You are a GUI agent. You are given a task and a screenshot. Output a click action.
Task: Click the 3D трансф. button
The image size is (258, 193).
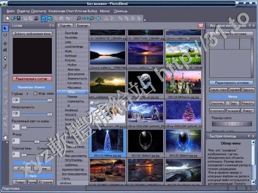46,182
